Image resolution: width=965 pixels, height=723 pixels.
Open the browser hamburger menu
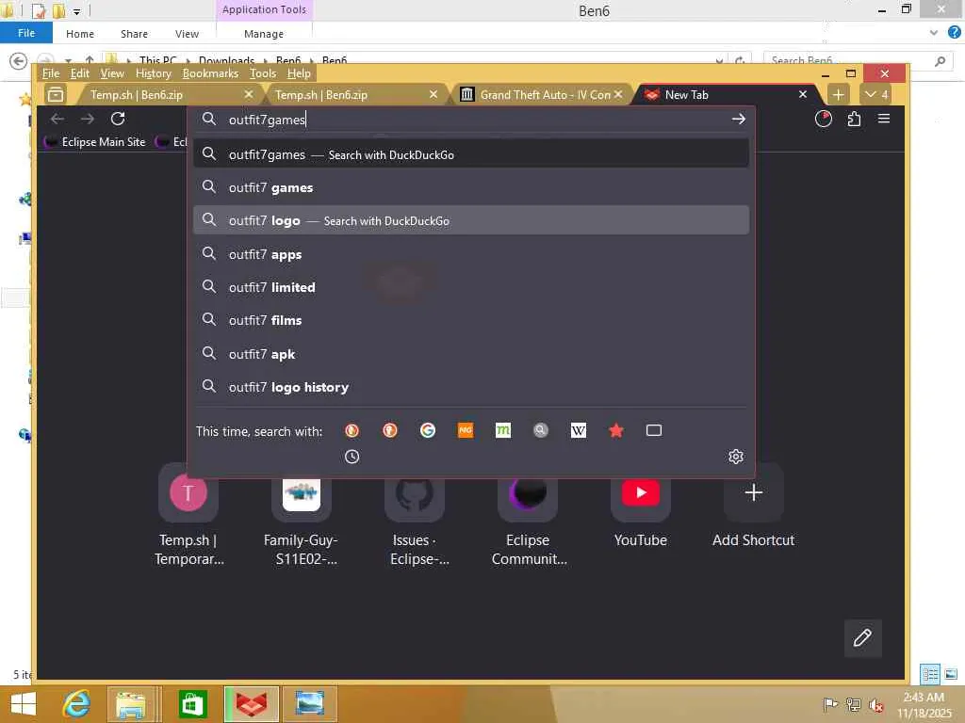(x=884, y=119)
